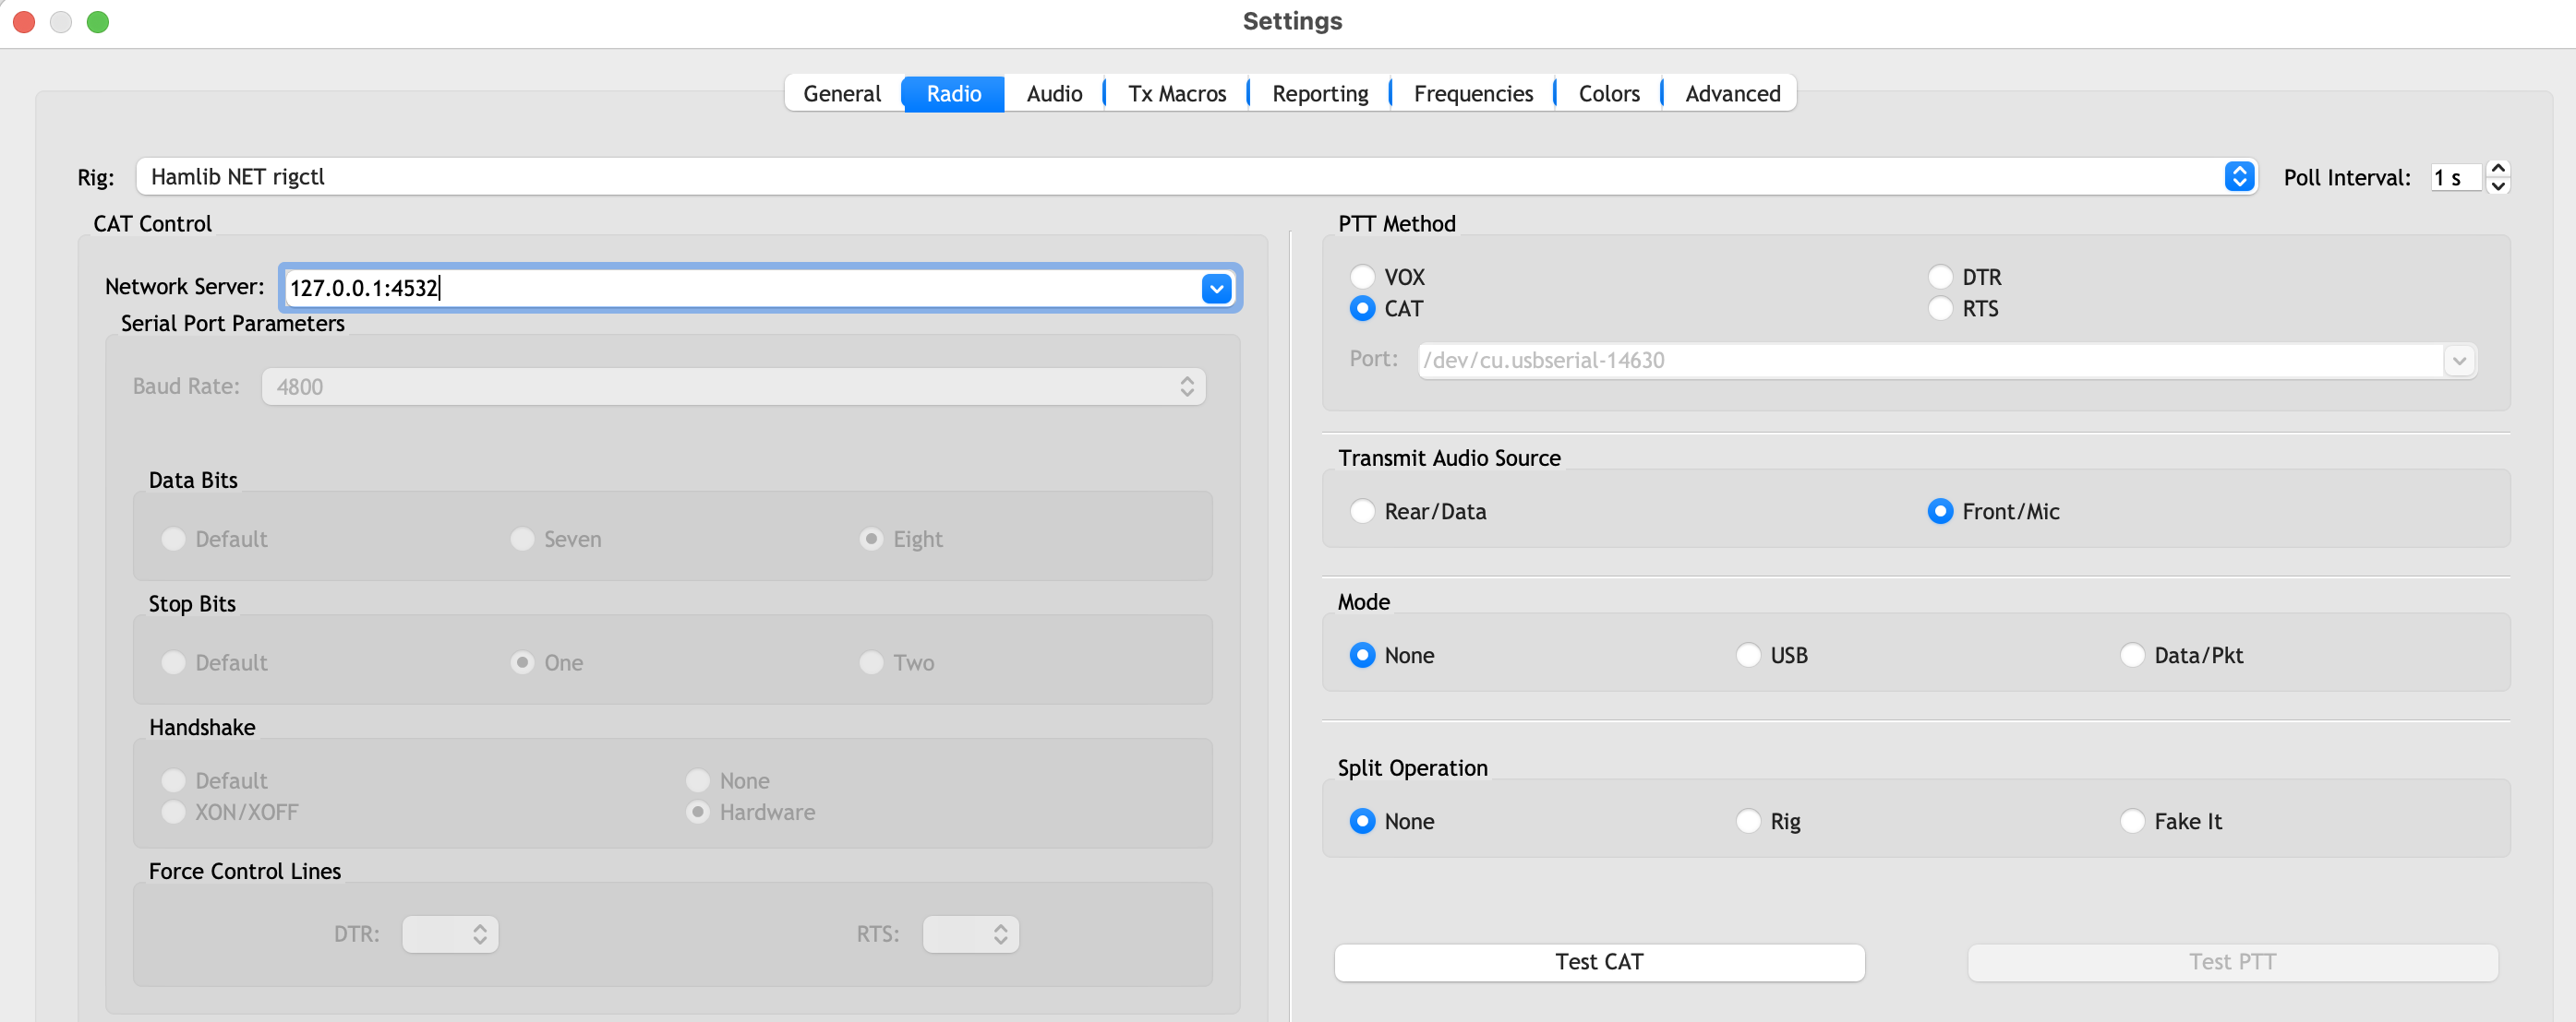Set Split Operation to Rig
This screenshot has height=1022, width=2576.
click(x=1768, y=821)
